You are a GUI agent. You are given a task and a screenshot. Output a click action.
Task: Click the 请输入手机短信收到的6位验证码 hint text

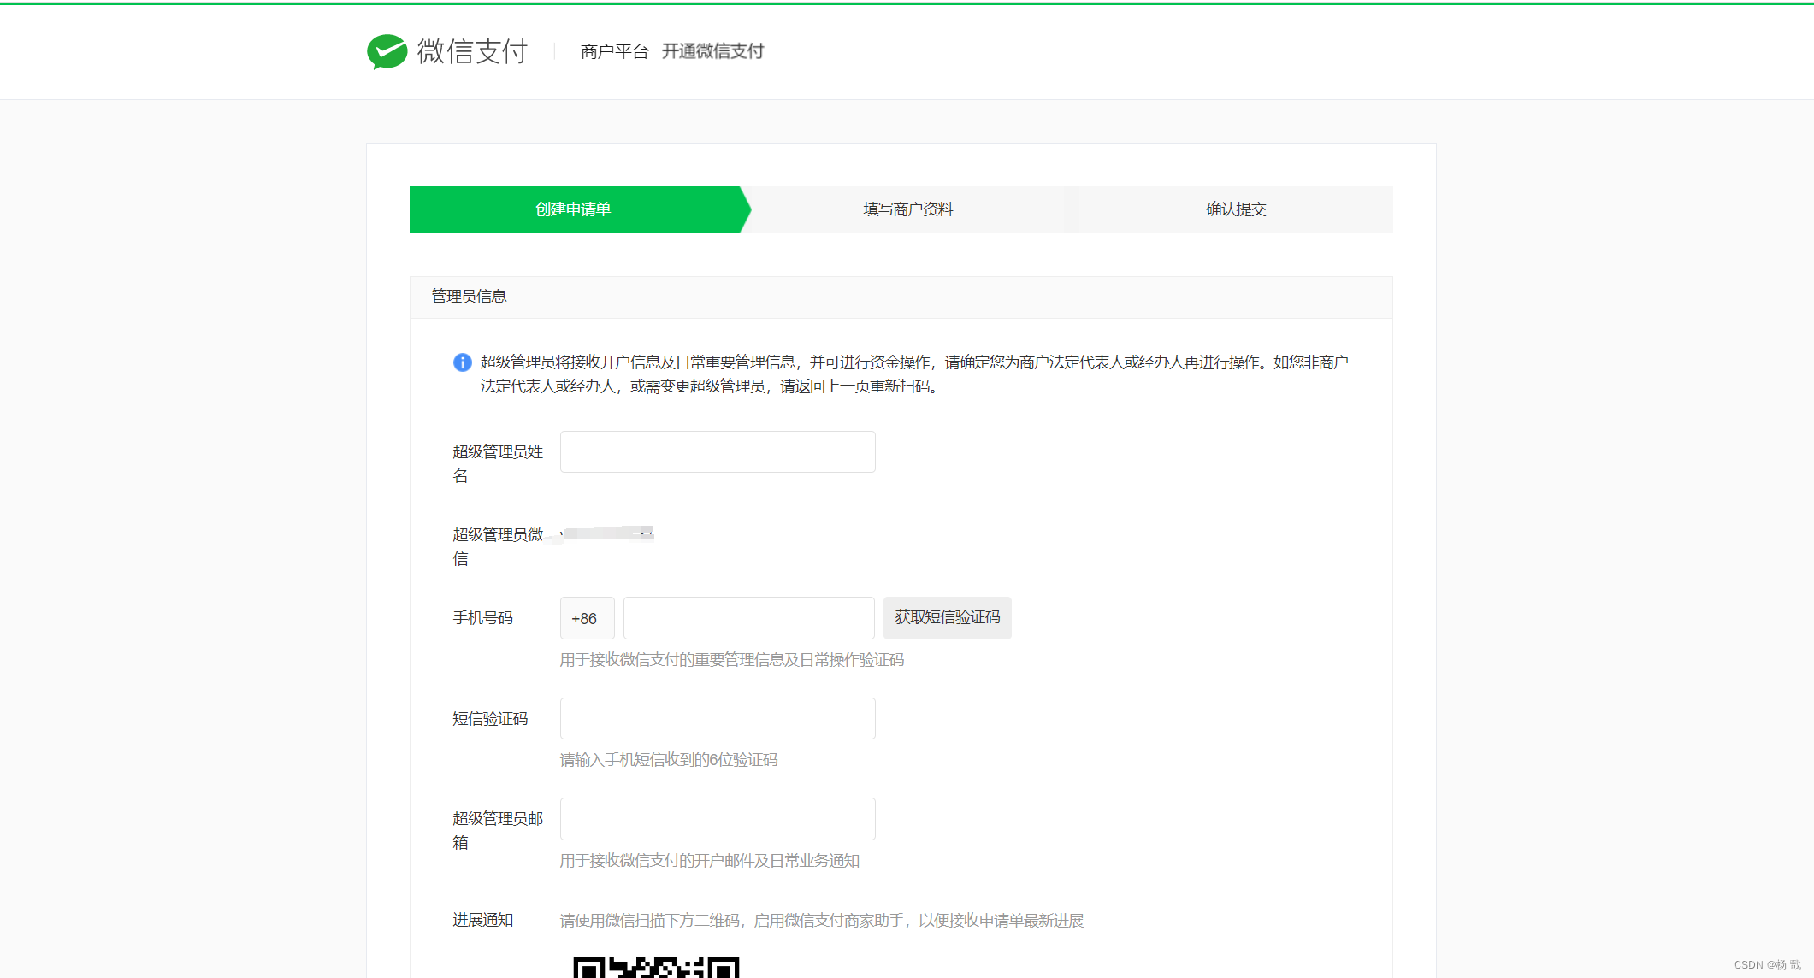[668, 760]
